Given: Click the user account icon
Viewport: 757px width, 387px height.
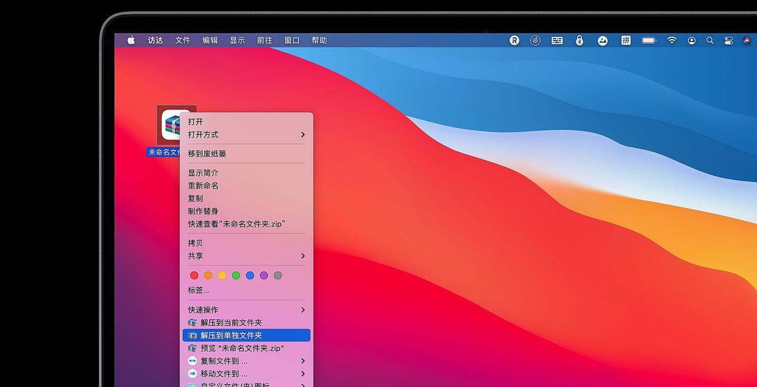Looking at the screenshot, I should pos(692,41).
